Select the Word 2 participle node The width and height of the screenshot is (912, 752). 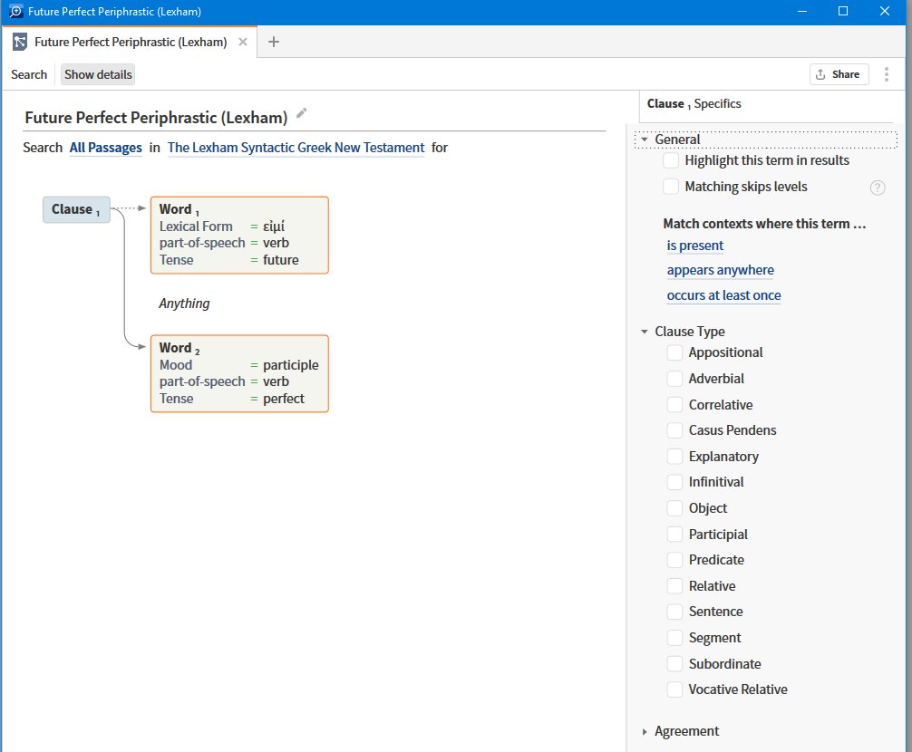(x=238, y=373)
